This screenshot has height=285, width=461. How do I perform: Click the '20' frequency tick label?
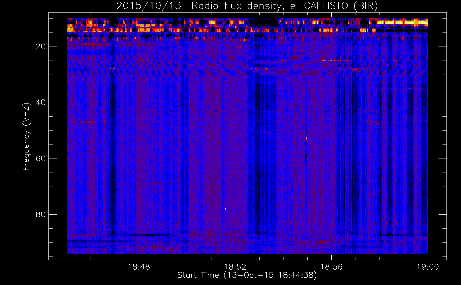[41, 46]
